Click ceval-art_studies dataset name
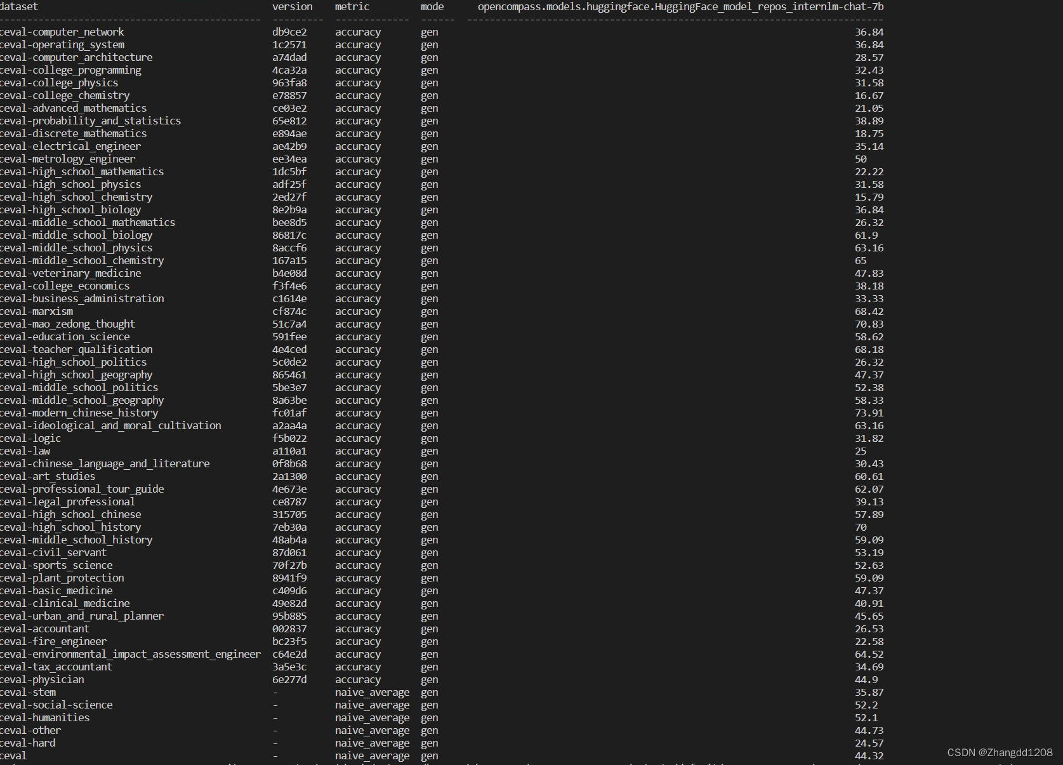 tap(48, 476)
